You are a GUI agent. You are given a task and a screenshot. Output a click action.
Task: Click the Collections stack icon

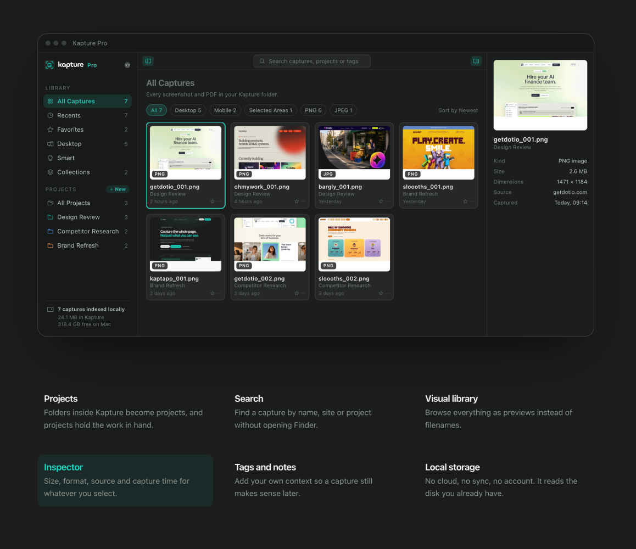[x=51, y=172]
